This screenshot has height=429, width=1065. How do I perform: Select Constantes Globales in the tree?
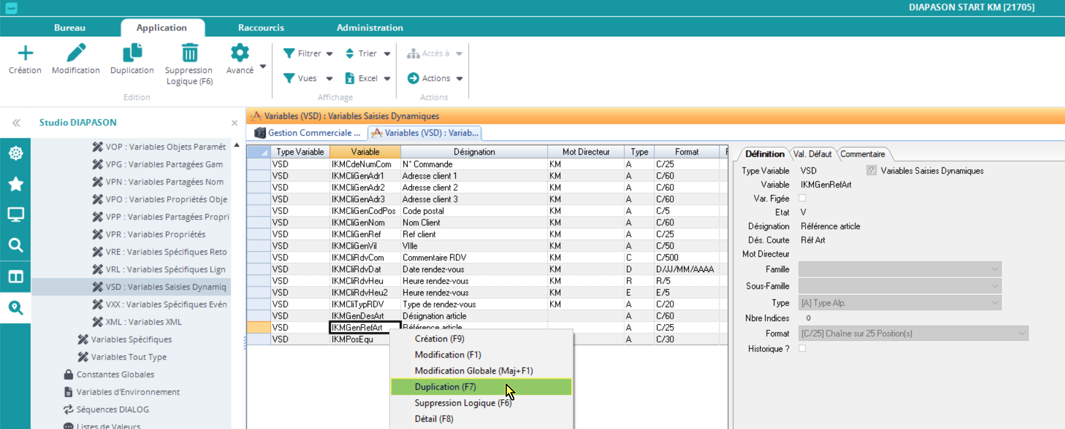point(115,375)
